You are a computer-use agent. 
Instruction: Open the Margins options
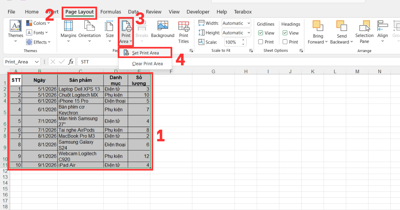coord(68,32)
